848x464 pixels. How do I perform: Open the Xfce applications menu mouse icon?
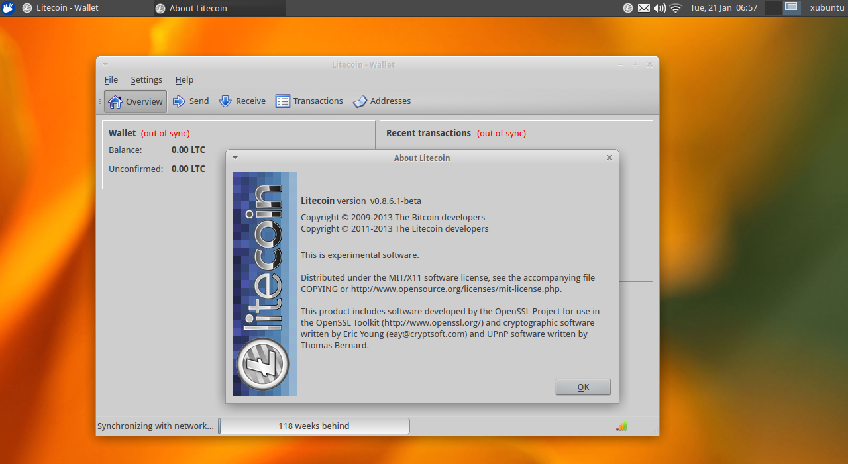point(8,8)
